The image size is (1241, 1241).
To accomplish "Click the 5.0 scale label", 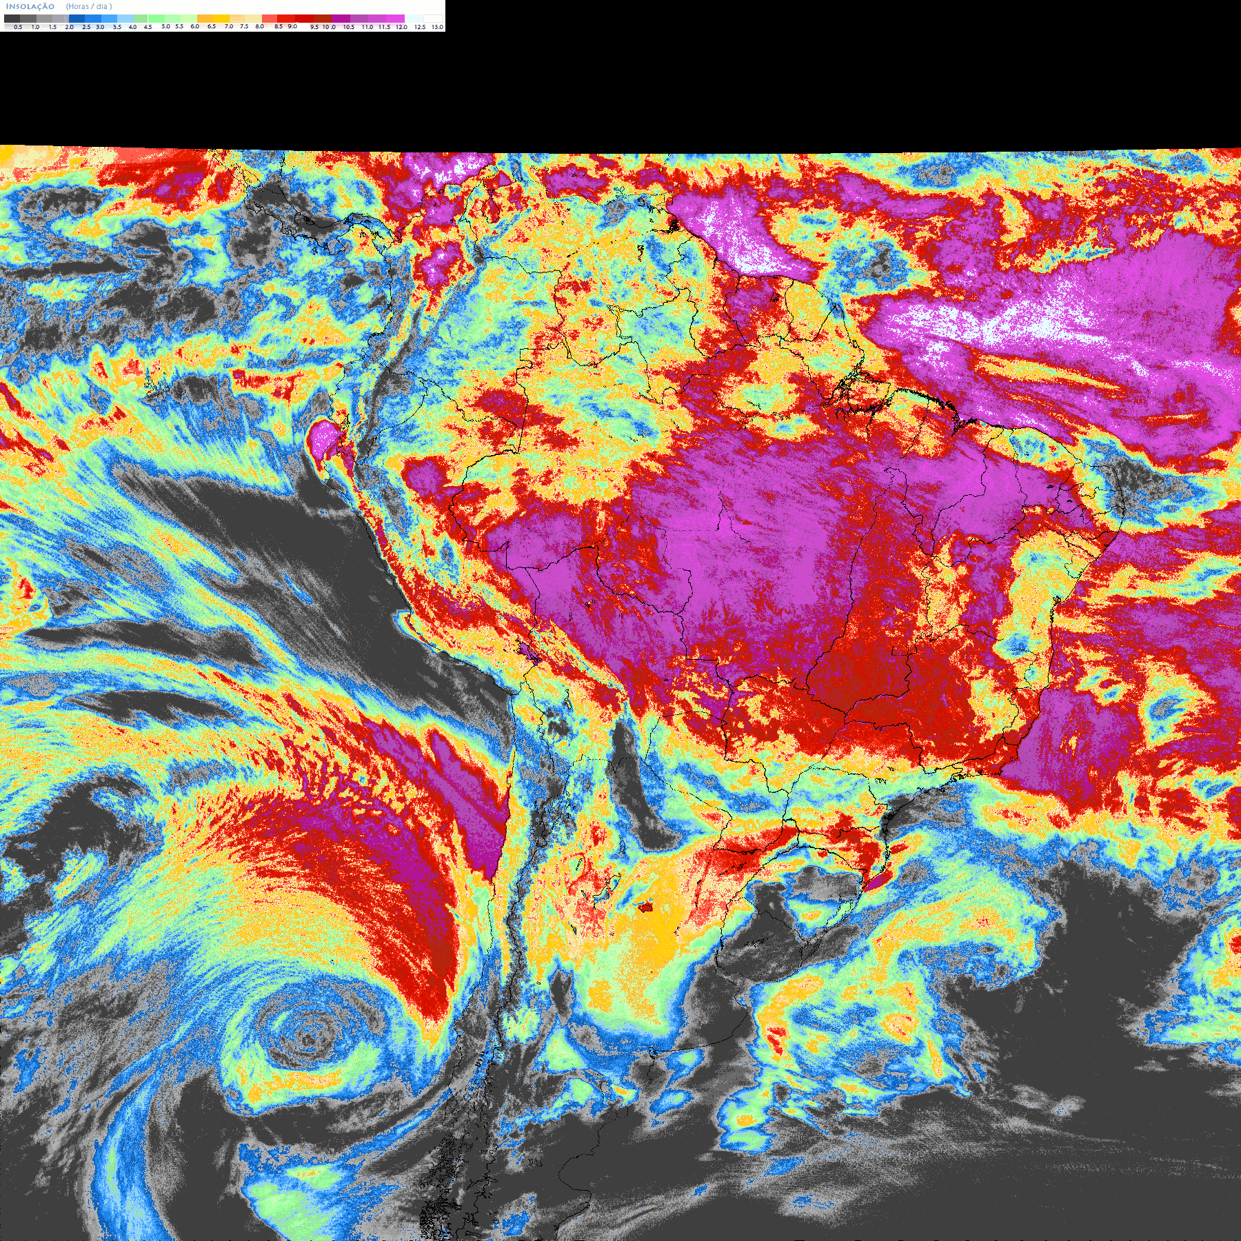I will [x=165, y=26].
